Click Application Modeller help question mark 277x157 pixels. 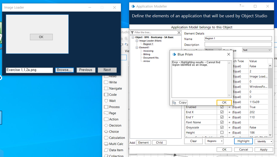[x=240, y=6]
